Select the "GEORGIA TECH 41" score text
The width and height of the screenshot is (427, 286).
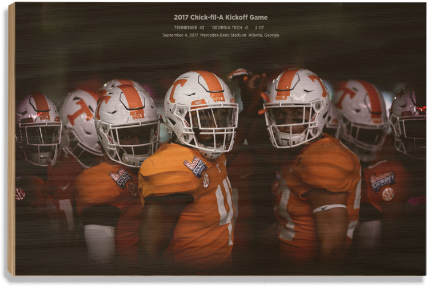pos(230,27)
